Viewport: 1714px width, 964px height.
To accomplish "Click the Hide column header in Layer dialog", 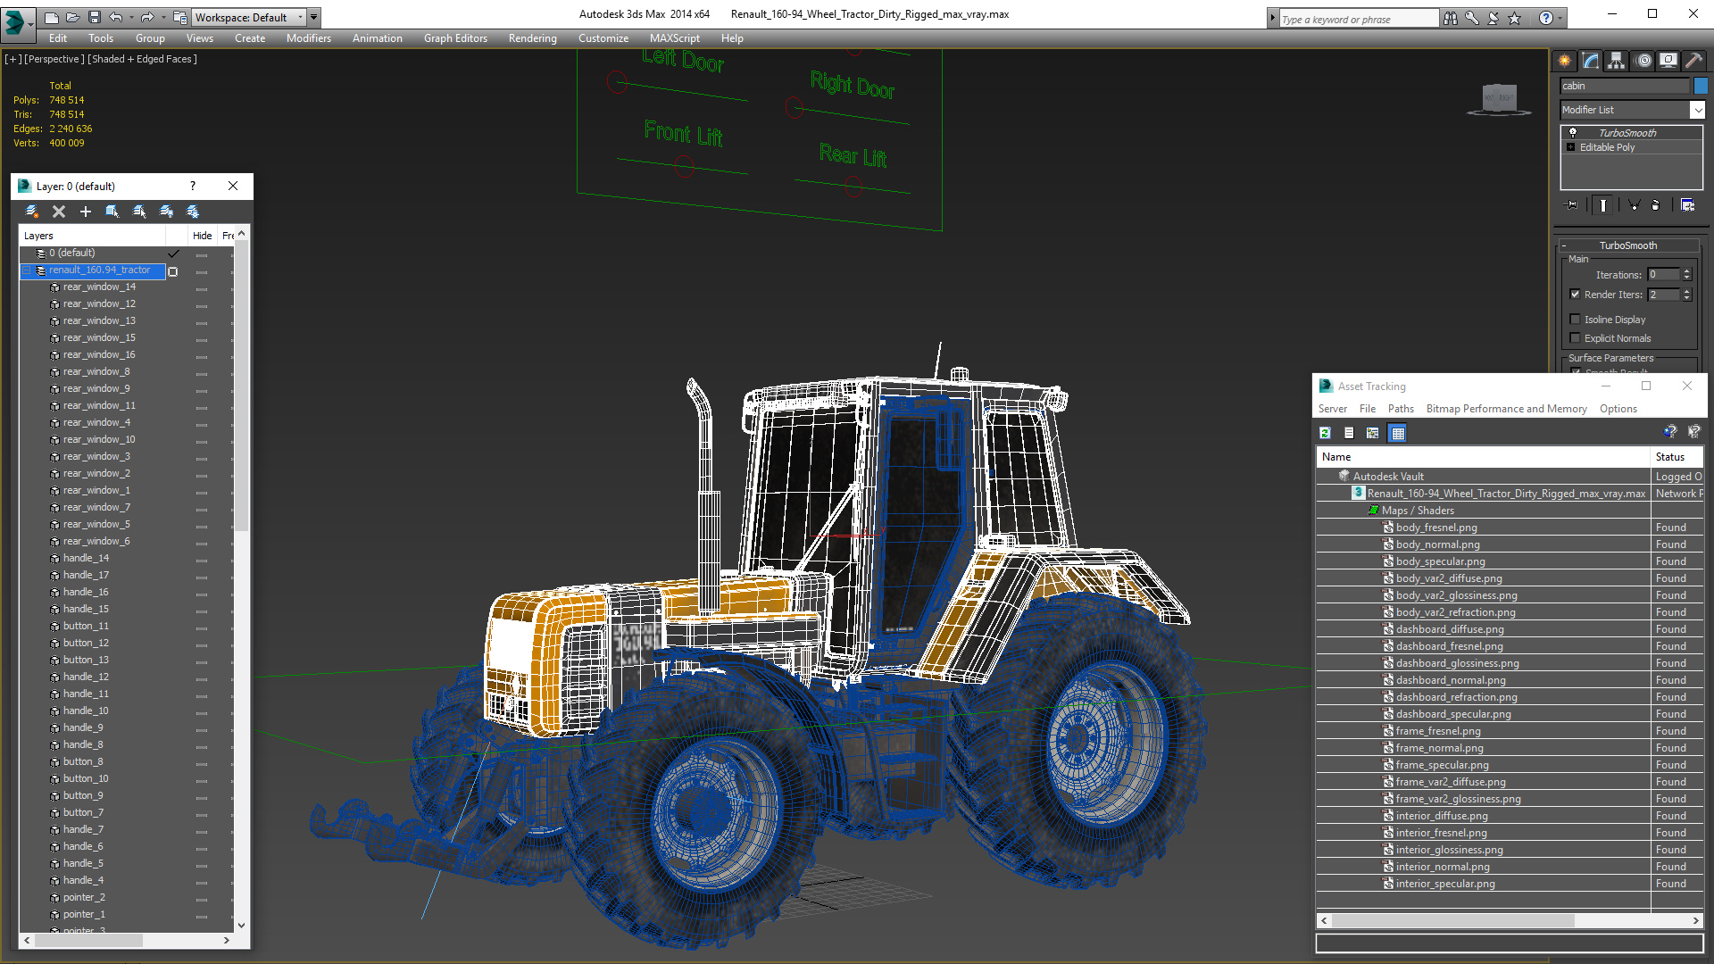I will pos(203,236).
